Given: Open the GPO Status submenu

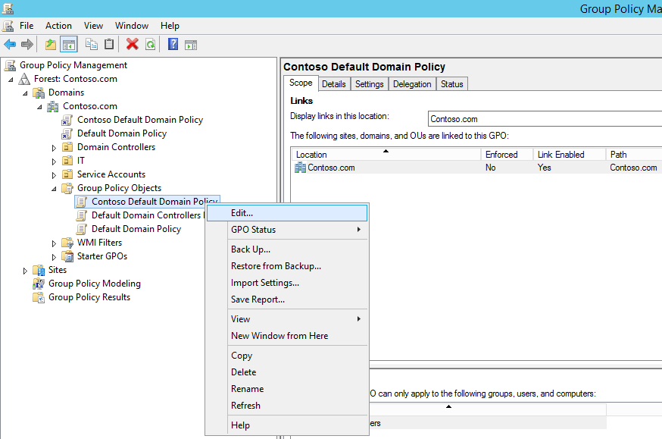Looking at the screenshot, I should tap(287, 230).
